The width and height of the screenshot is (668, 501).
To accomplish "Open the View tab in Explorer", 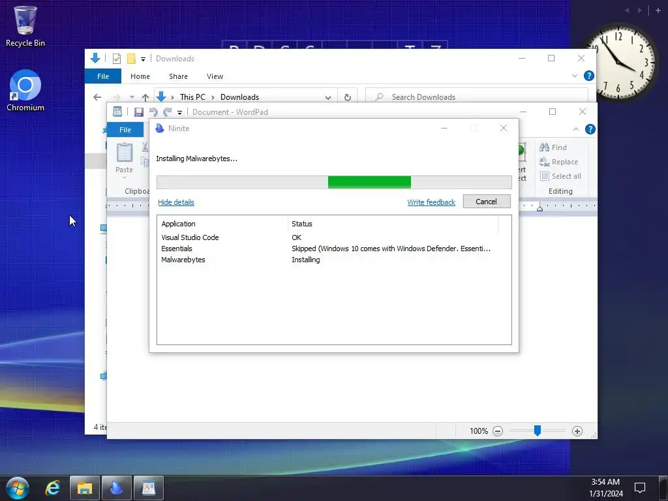I will click(x=215, y=76).
